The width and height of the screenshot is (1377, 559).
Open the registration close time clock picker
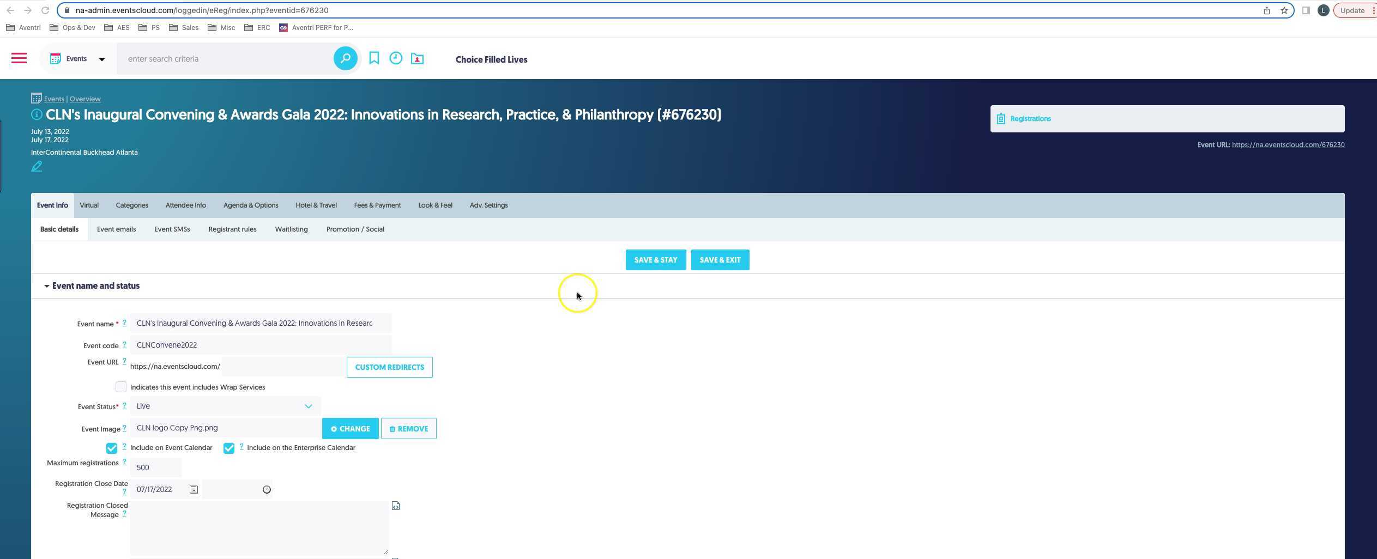(267, 489)
